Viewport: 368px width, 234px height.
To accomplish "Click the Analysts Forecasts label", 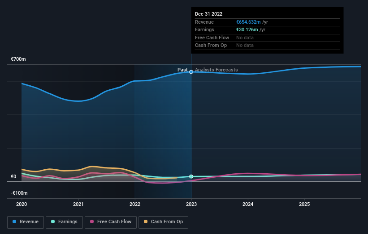I will (x=216, y=70).
